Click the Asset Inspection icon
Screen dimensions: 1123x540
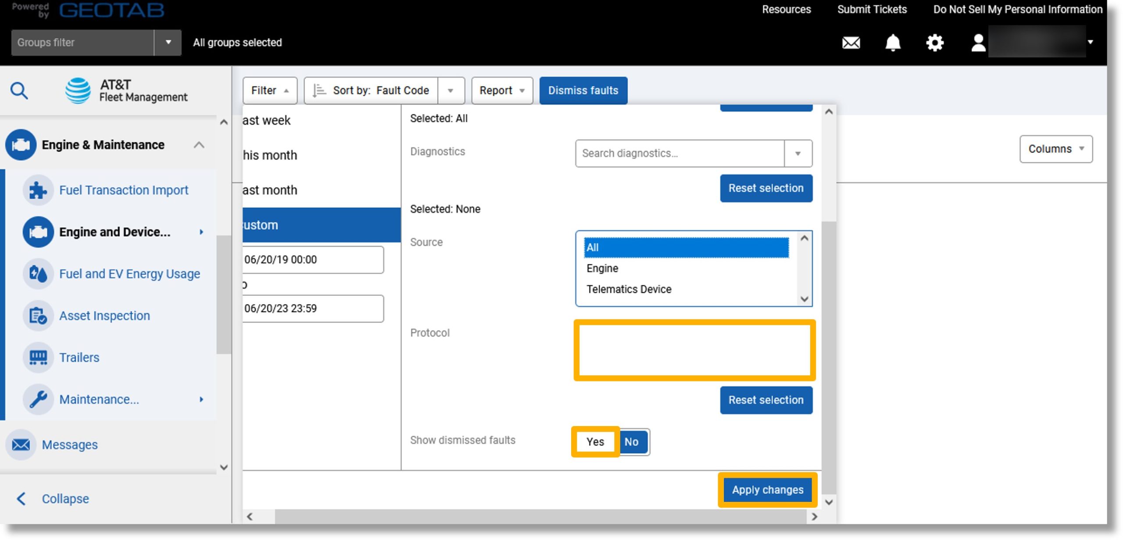coord(39,316)
